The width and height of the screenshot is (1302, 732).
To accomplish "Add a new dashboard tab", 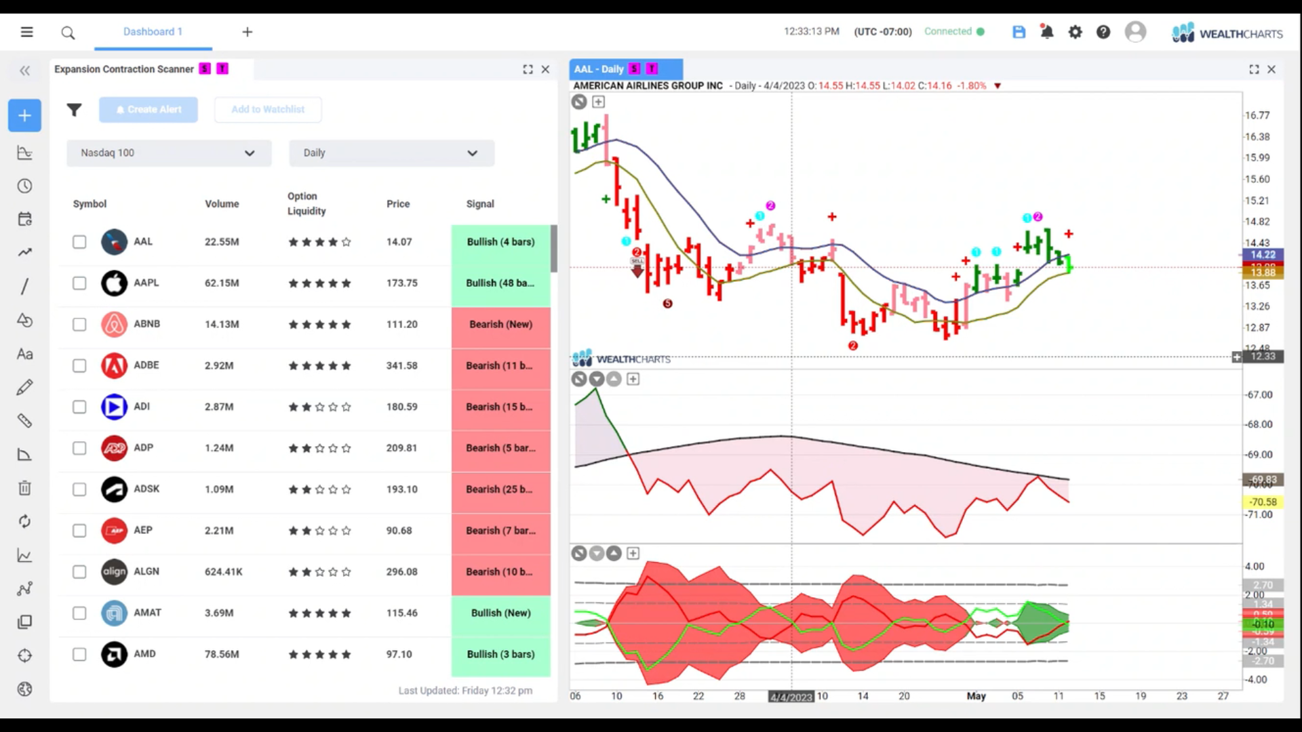I will [x=248, y=32].
